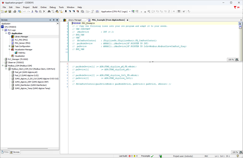Click the Stop square toolbar icon
243x158 pixels.
pos(145,12)
